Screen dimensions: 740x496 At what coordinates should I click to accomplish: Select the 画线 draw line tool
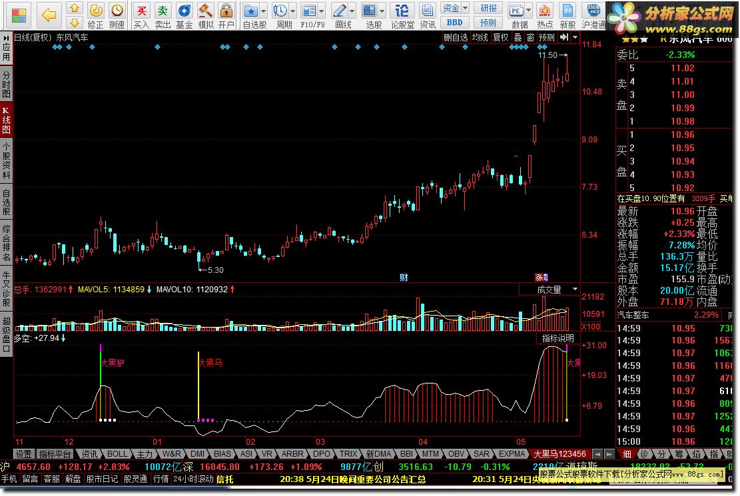click(x=340, y=15)
